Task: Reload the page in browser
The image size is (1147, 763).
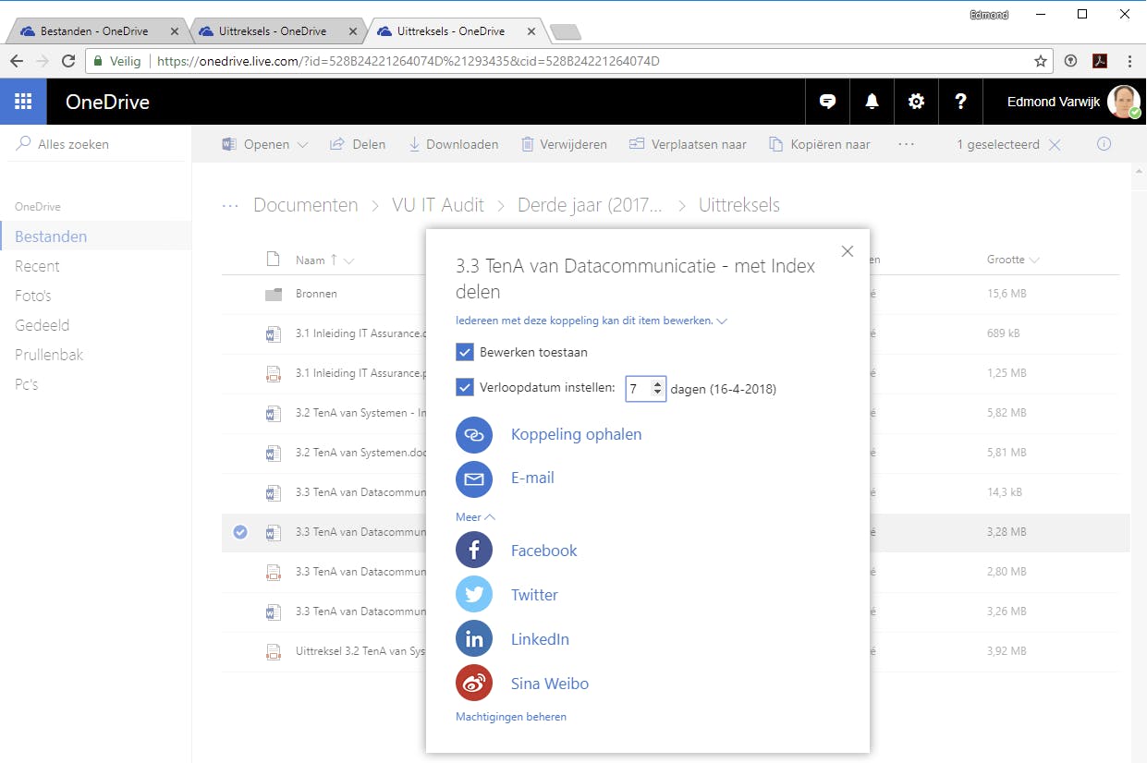Action: click(68, 61)
